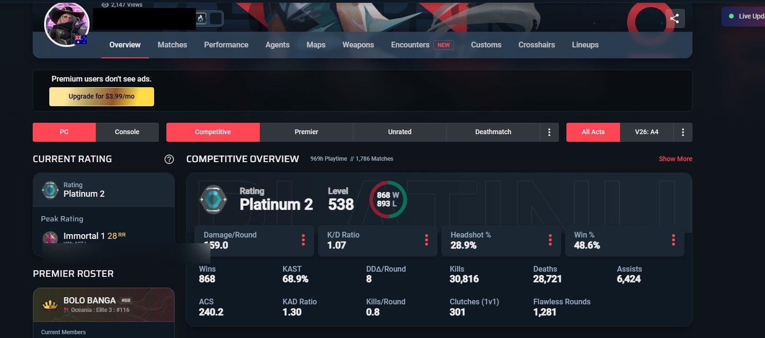Select the Competitive mode filter
Screen dimensions: 765x338
coord(213,132)
